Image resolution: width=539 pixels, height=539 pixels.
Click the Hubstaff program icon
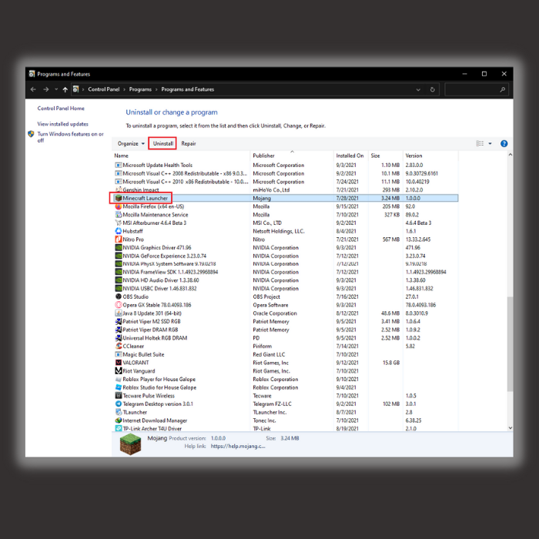[119, 231]
